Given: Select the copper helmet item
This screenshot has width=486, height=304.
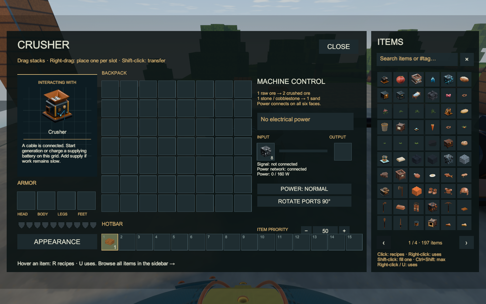Looking at the screenshot, I should (464, 191).
